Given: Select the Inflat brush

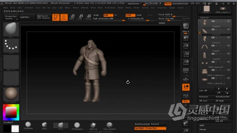Looking at the screenshot, I should pyautogui.click(x=44, y=126).
